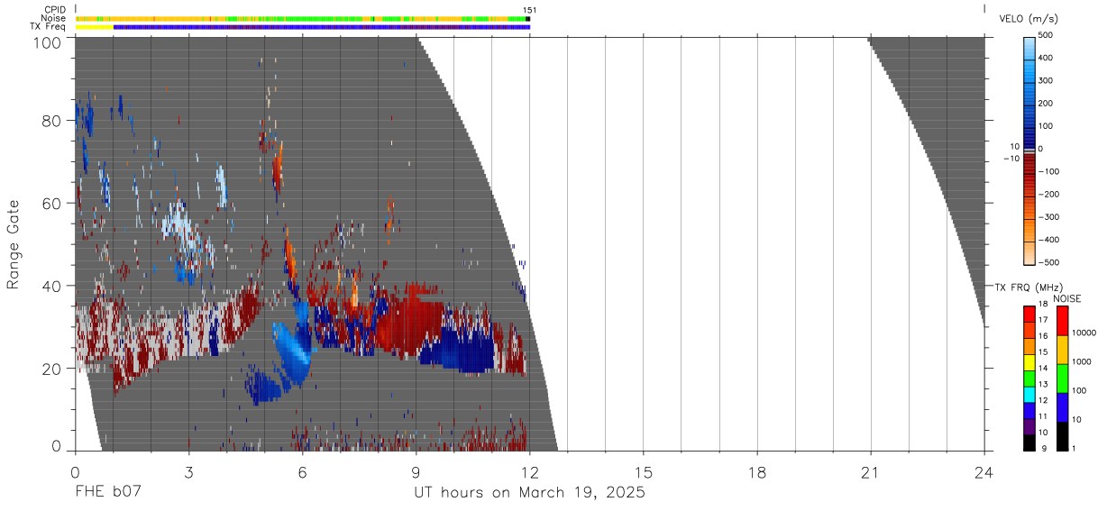Viewport: 1107px width, 511px height.
Task: Click the '21' UT hour axis tick label
Action: pos(871,471)
